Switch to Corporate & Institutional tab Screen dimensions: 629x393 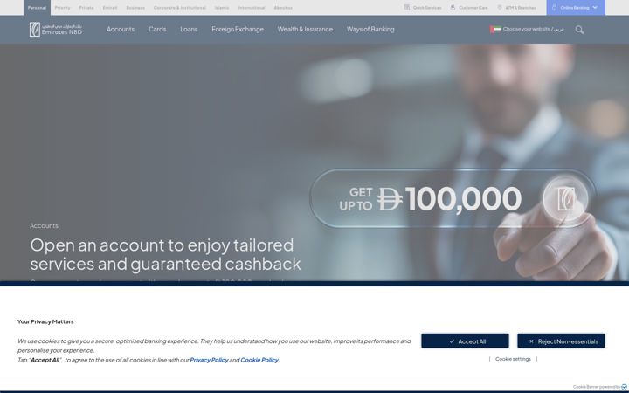179,8
